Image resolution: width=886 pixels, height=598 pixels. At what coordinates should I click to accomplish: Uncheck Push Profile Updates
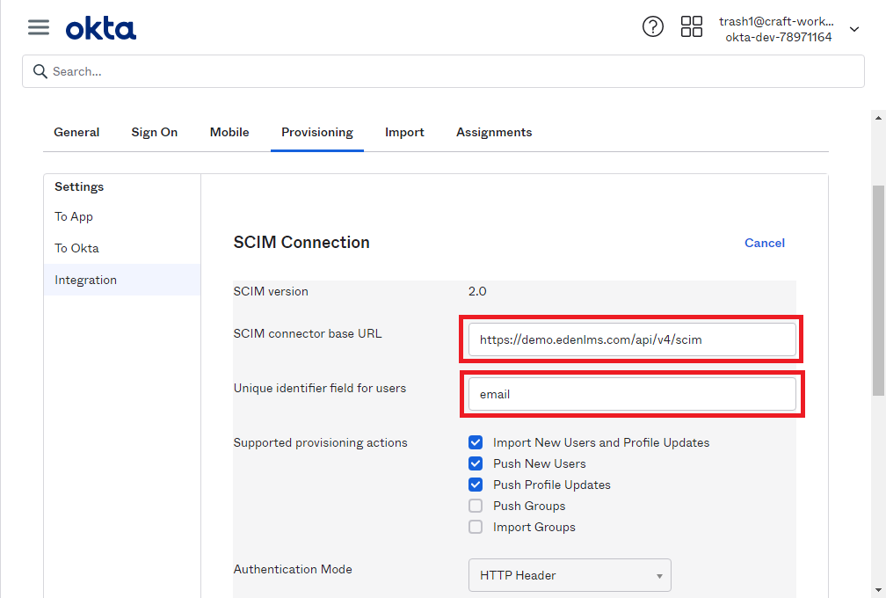pos(476,485)
